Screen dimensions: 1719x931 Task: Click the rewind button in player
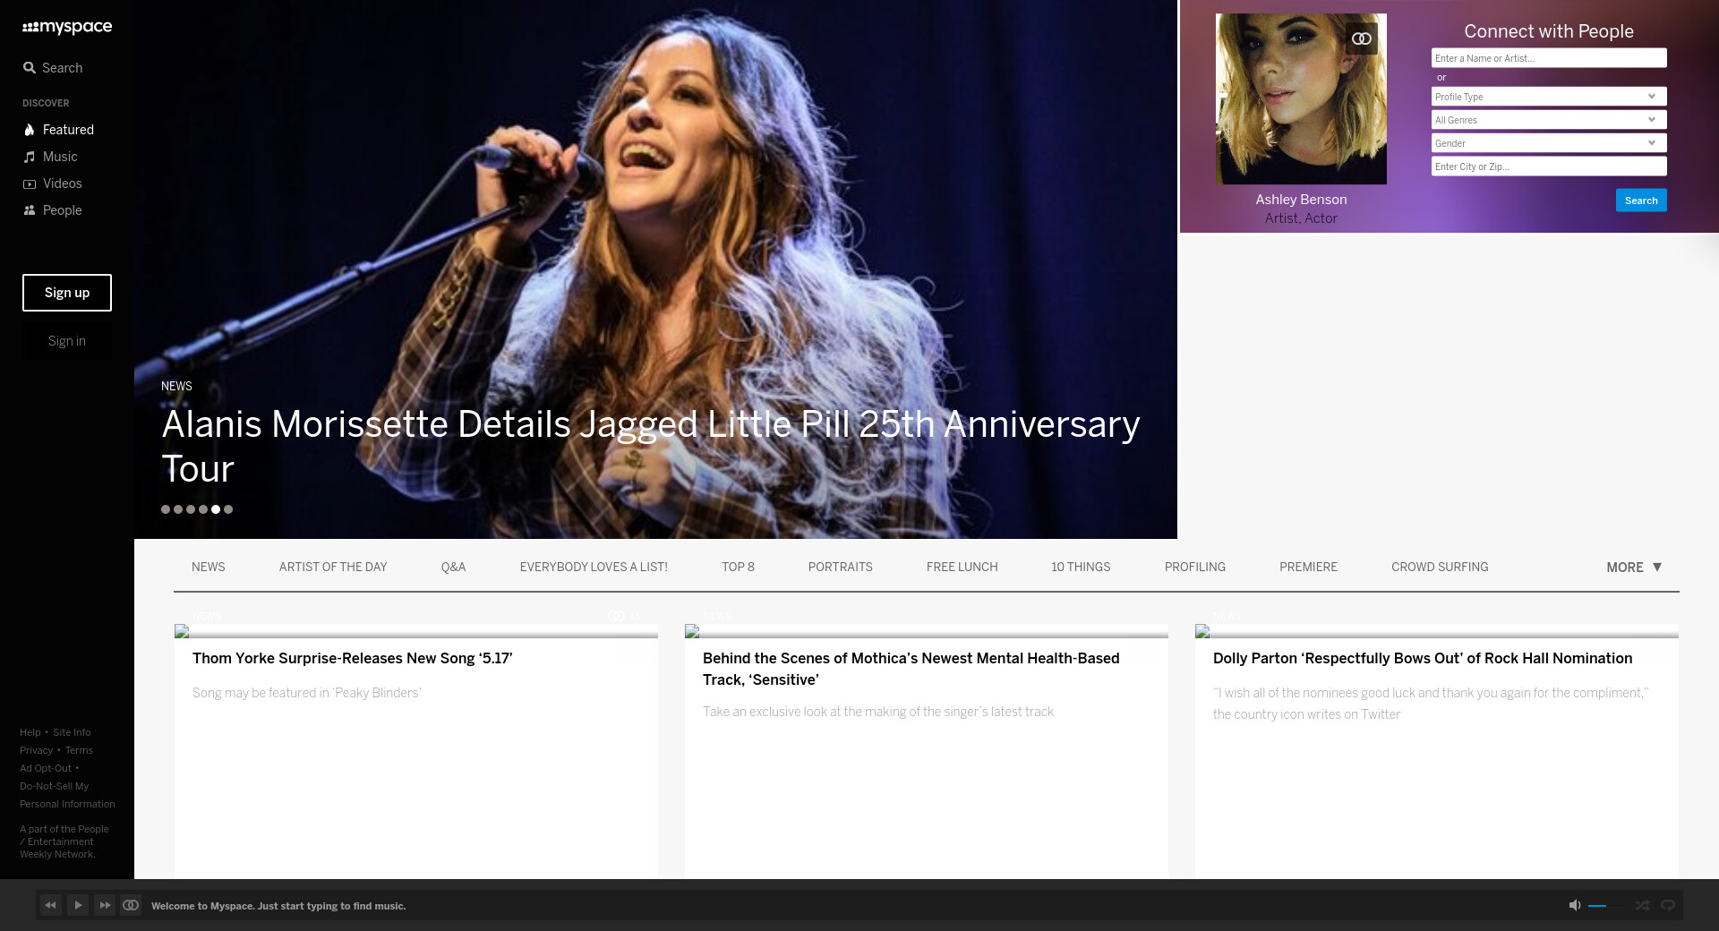[51, 906]
